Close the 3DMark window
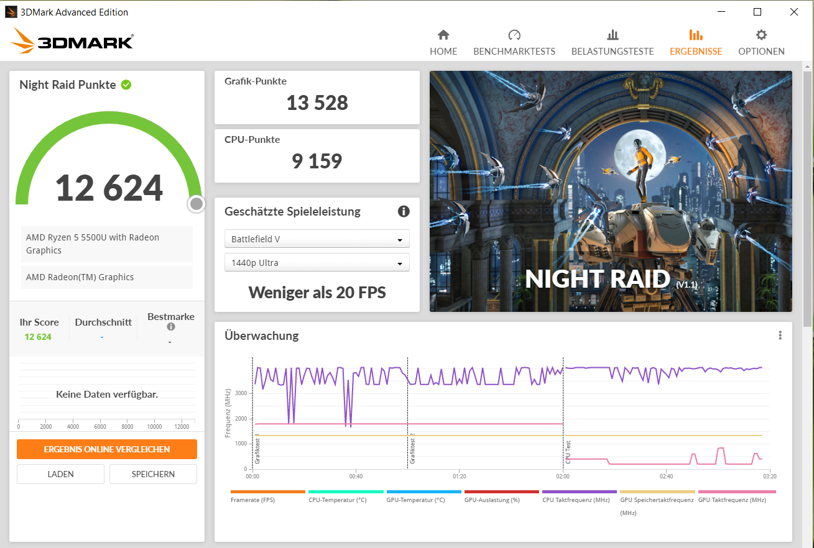 [794, 12]
